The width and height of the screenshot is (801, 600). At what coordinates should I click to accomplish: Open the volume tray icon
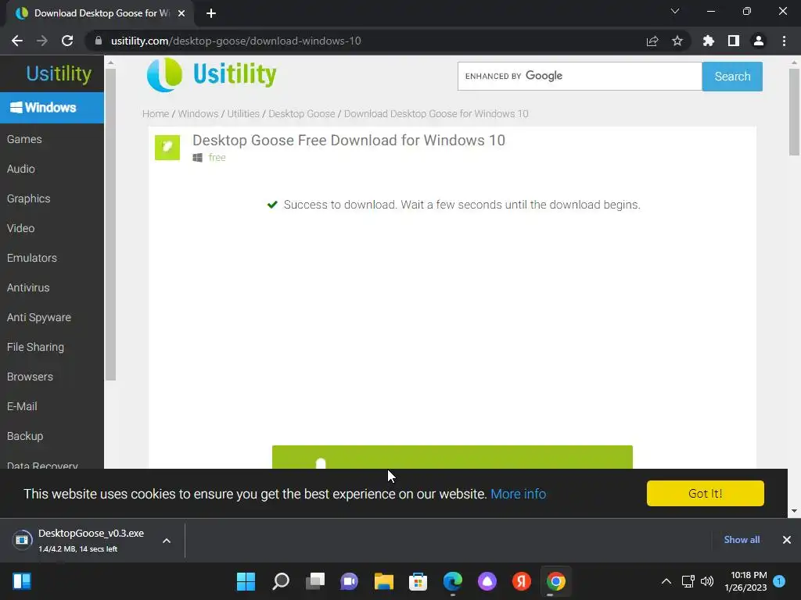(707, 581)
